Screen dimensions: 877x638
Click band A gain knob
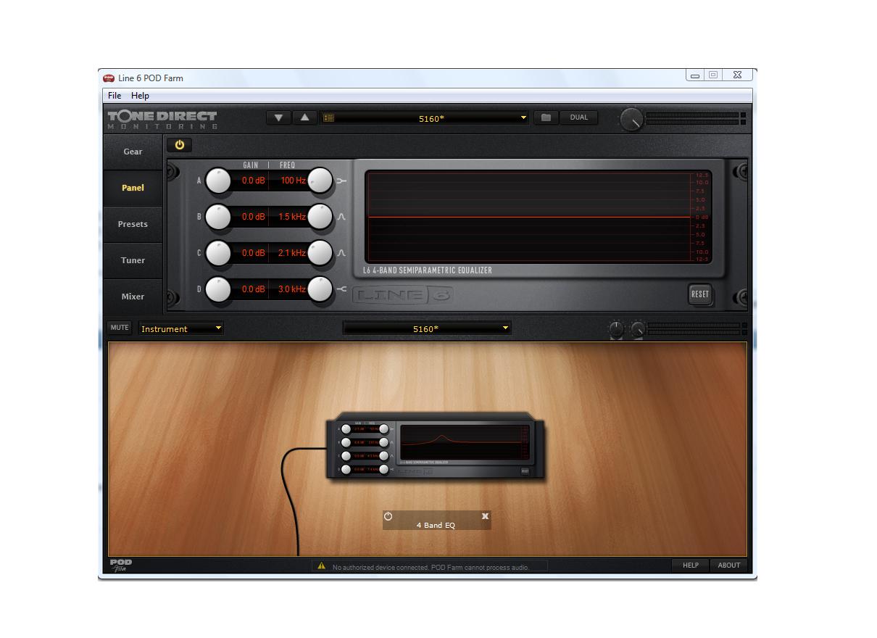coord(218,181)
